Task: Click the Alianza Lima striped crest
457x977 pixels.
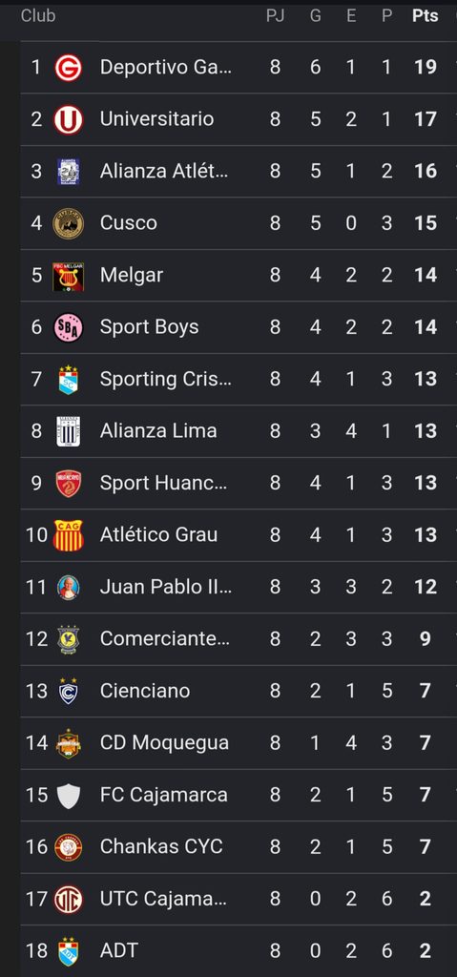Action: (x=68, y=431)
